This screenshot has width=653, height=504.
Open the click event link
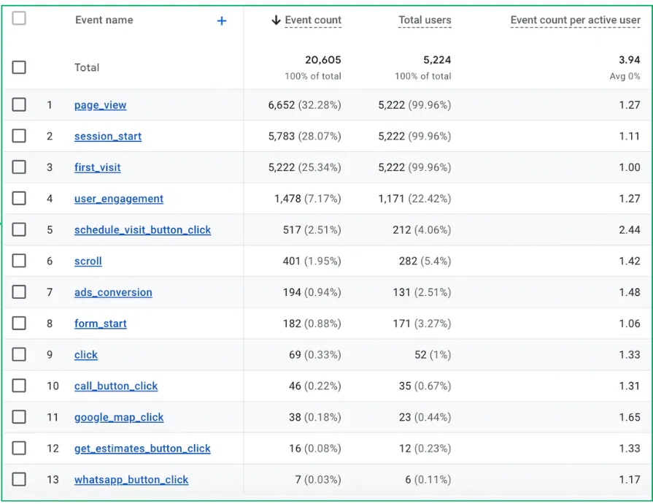(86, 355)
